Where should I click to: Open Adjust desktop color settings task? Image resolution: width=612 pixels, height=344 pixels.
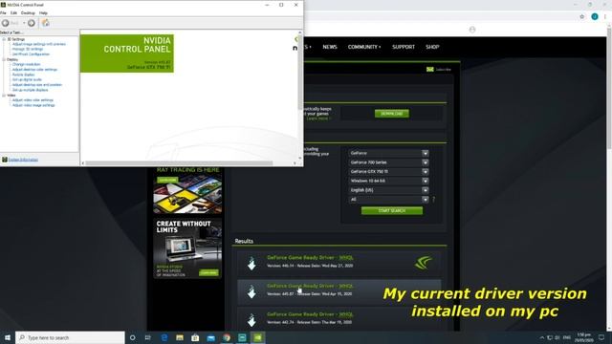click(34, 70)
